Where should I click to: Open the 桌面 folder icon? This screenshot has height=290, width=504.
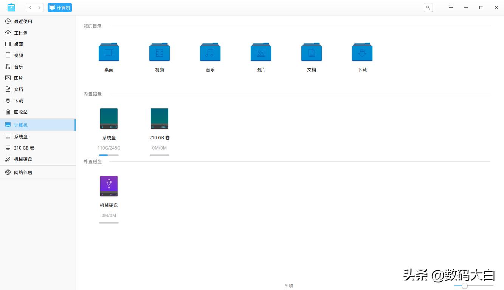[x=109, y=52]
